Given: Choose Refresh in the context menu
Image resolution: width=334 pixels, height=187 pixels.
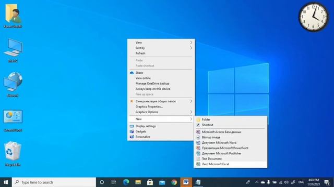Looking at the screenshot, I should 161,53.
